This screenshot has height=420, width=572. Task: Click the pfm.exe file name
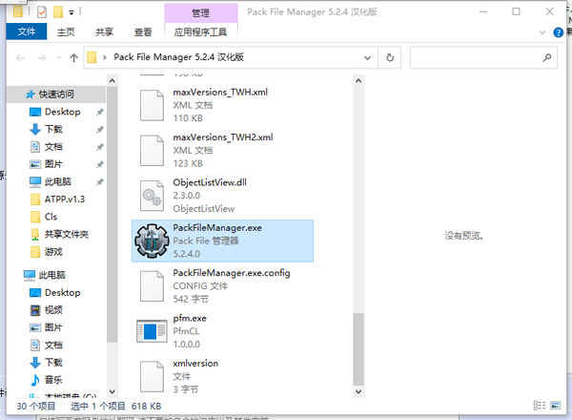pyautogui.click(x=190, y=318)
